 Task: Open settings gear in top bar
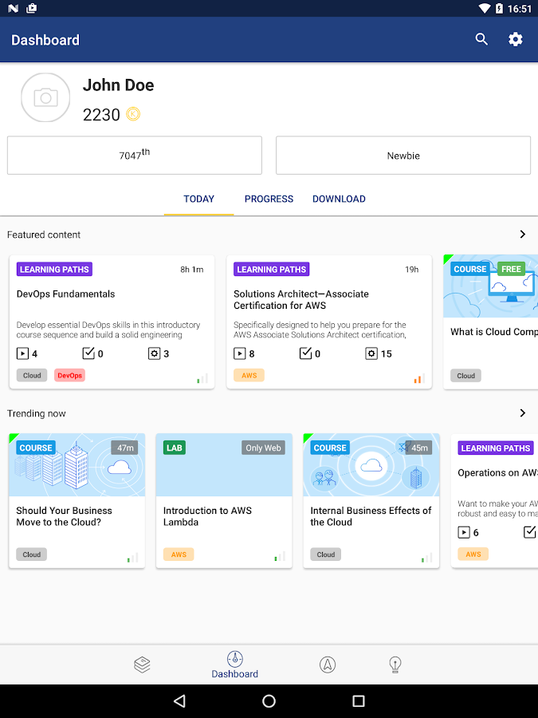(516, 39)
